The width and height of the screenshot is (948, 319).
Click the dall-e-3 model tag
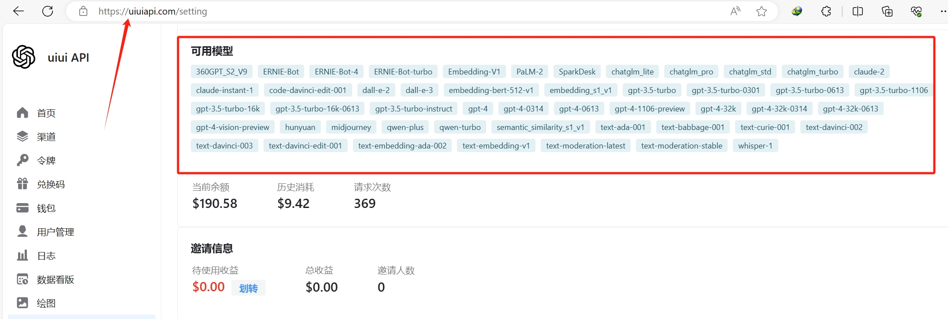click(419, 90)
